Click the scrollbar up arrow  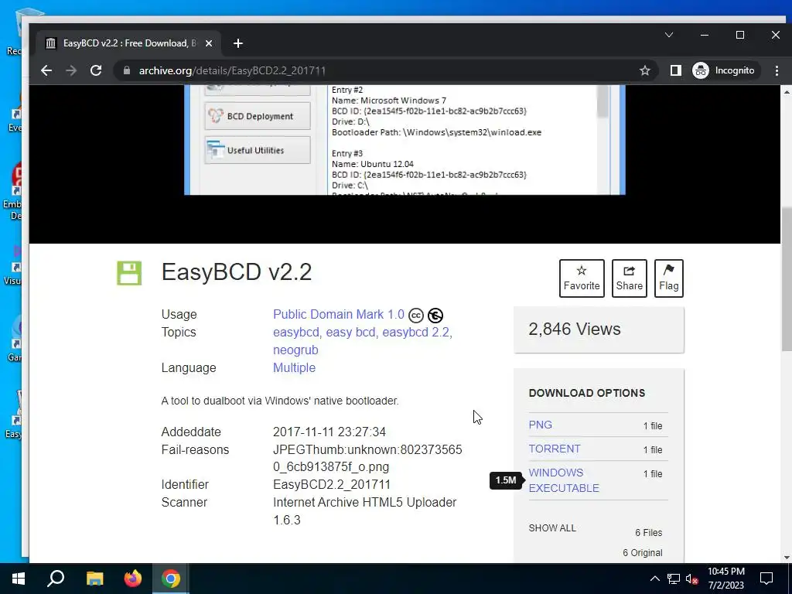point(787,91)
